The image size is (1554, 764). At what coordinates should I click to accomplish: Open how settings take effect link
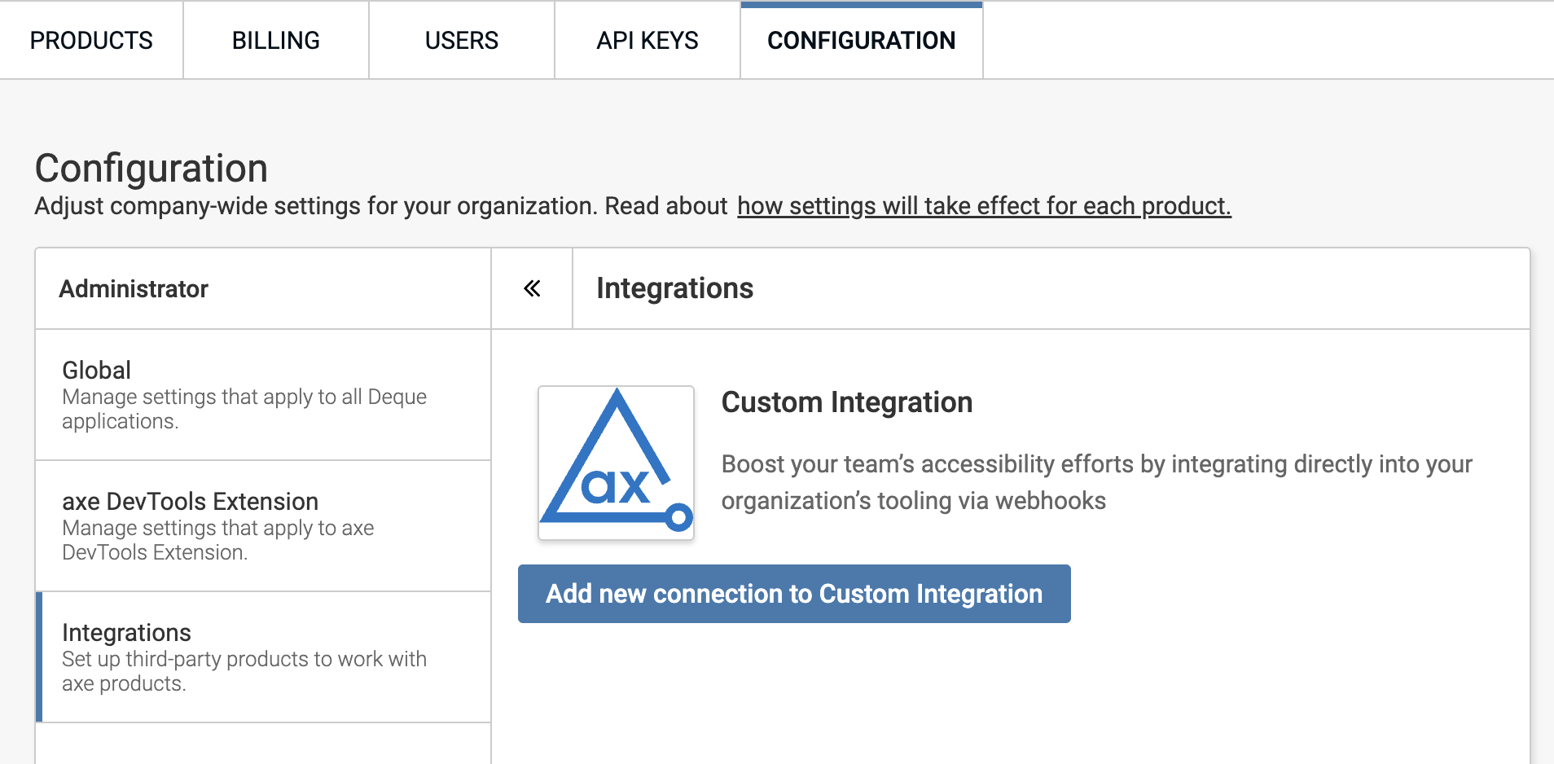tap(984, 206)
